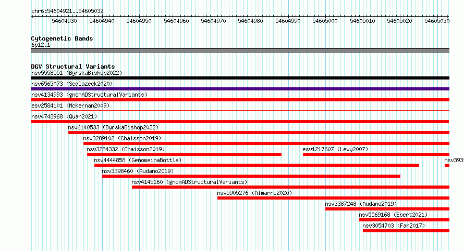Click the red bar under nsv5569168
Image resolution: width=464 pixels, height=251 pixels.
[x=404, y=220]
